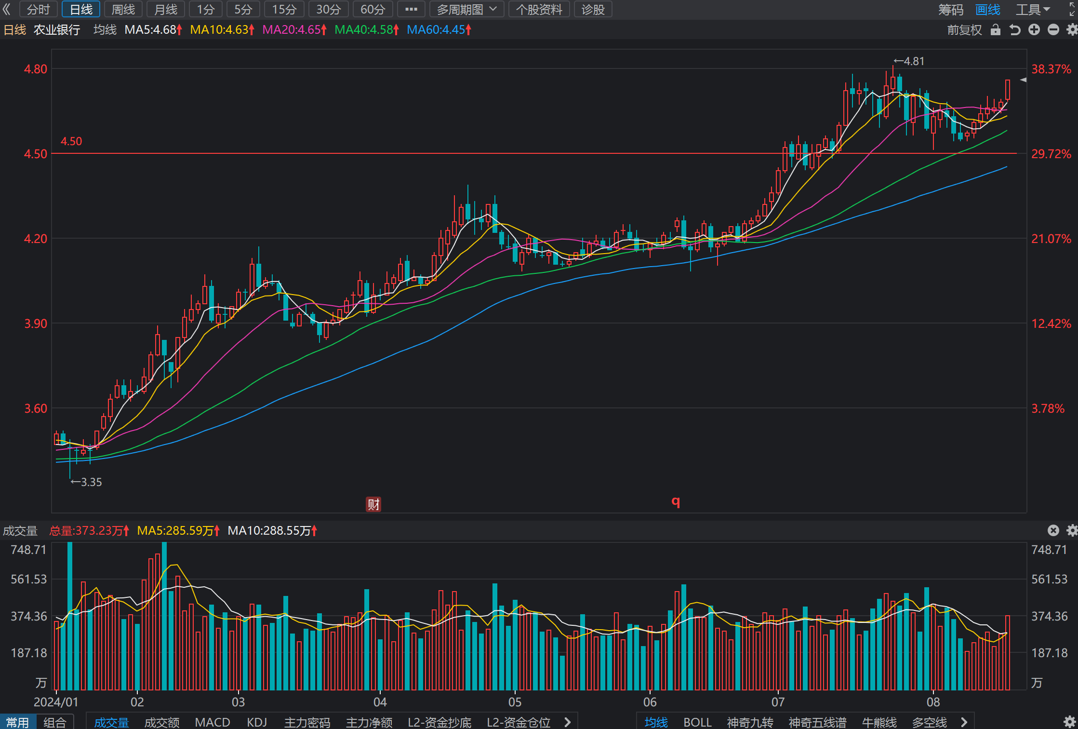
Task: Switch main indicator to 多空线
Action: (930, 722)
